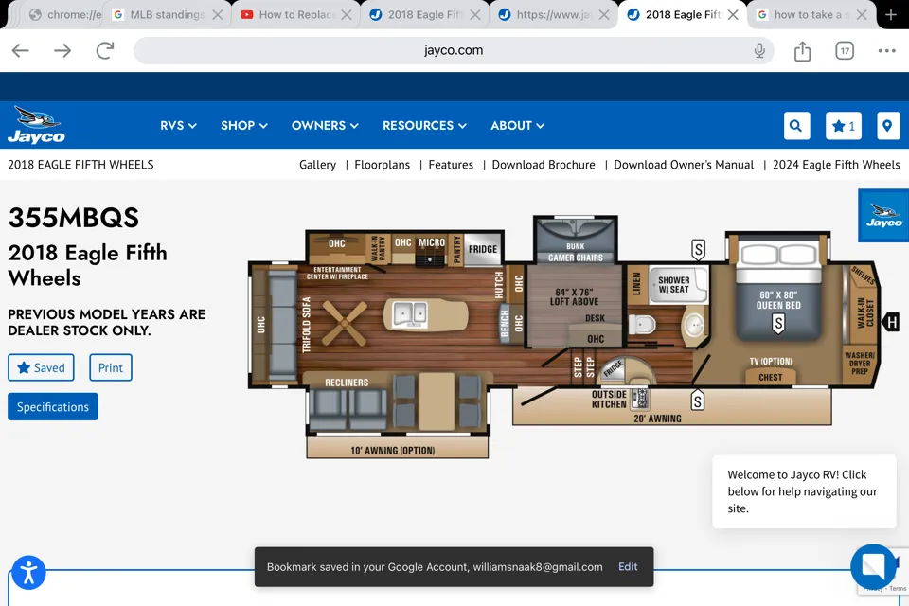Click the Jayco badge at right edge

(883, 215)
